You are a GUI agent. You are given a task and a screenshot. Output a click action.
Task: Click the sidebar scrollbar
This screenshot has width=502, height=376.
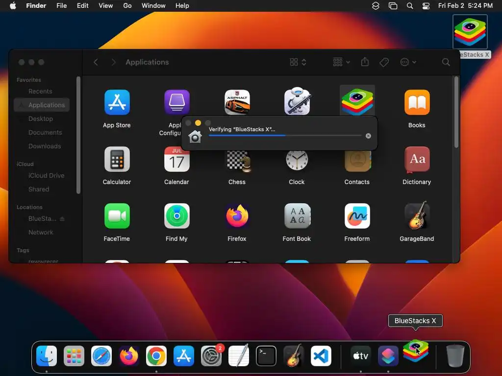[78, 135]
